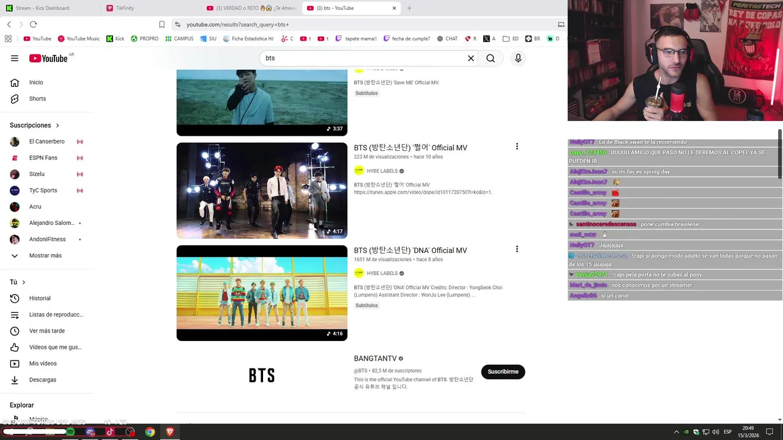Reload the current page
The height and width of the screenshot is (440, 783).
point(33,24)
